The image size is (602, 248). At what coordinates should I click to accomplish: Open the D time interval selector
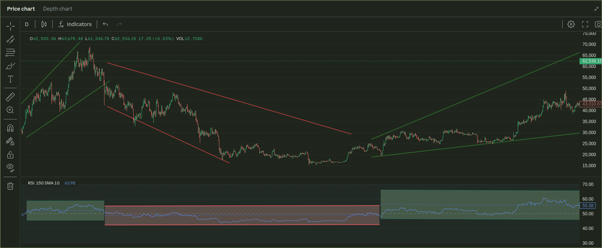(27, 24)
